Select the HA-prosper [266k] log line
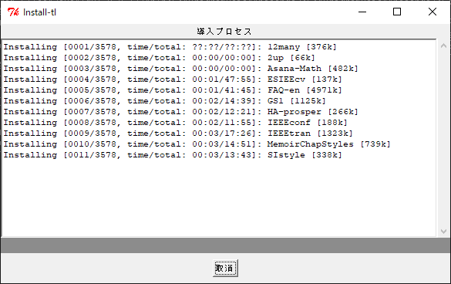Screen dimensions: 451x284 (x=180, y=112)
